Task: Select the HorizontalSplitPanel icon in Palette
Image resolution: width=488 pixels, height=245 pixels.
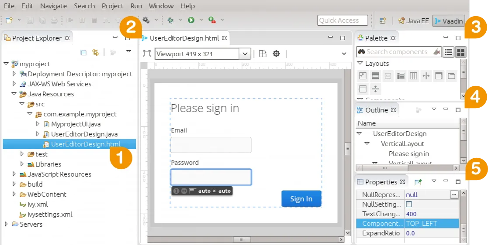Action: (x=426, y=76)
